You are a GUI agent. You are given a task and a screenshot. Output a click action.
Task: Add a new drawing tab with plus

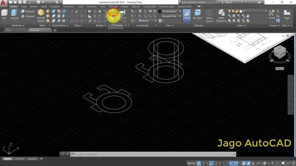55,30
